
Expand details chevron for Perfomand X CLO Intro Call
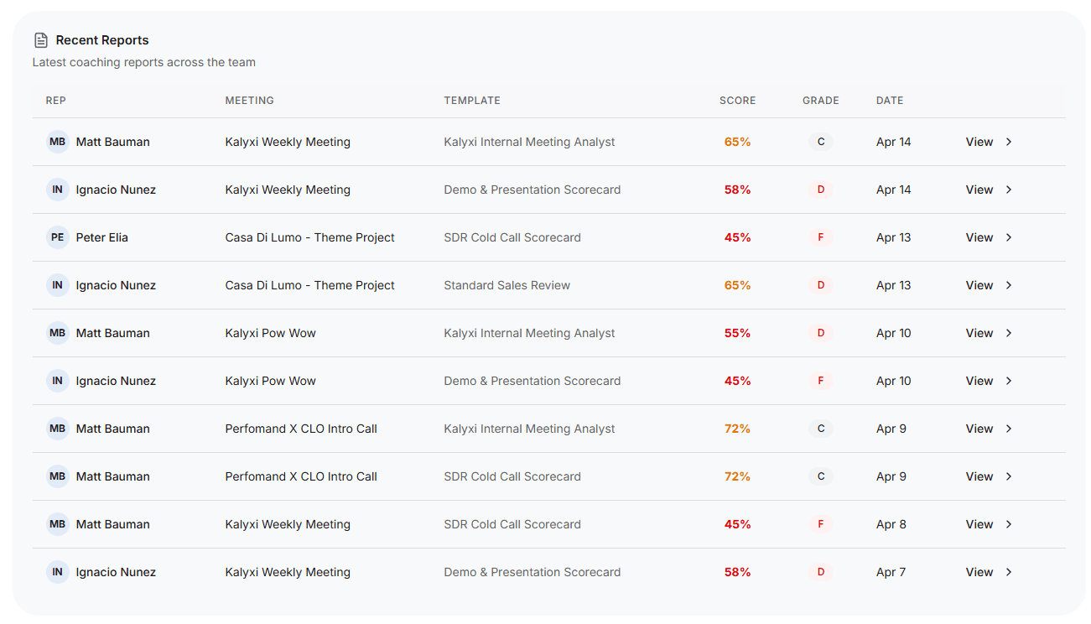point(1009,429)
